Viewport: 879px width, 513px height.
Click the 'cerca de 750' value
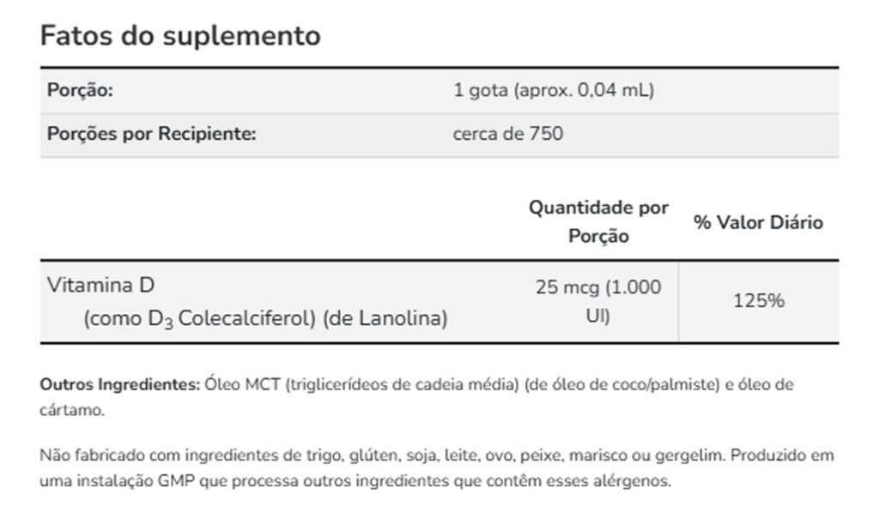click(508, 134)
